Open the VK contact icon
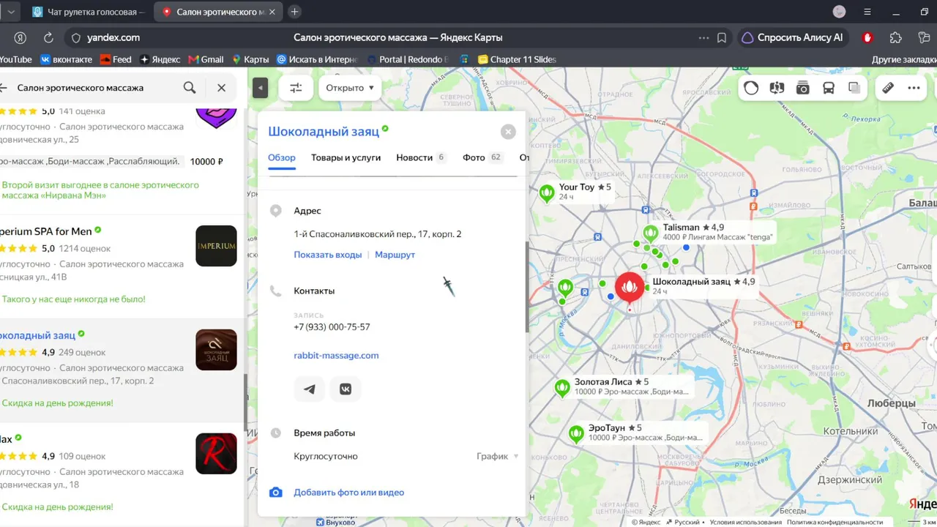The width and height of the screenshot is (937, 527). pos(346,389)
